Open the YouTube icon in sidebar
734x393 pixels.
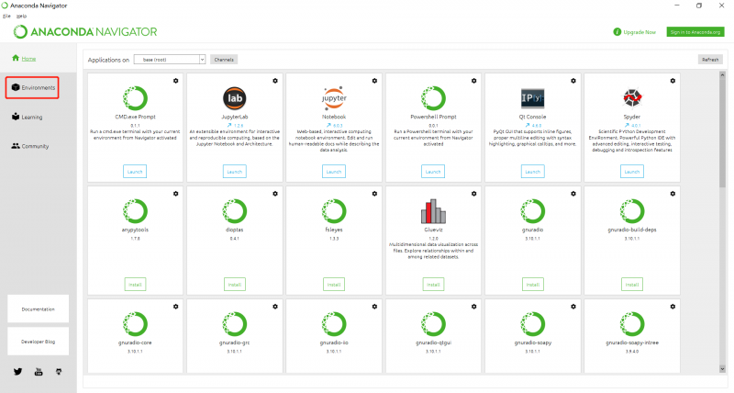tap(38, 372)
